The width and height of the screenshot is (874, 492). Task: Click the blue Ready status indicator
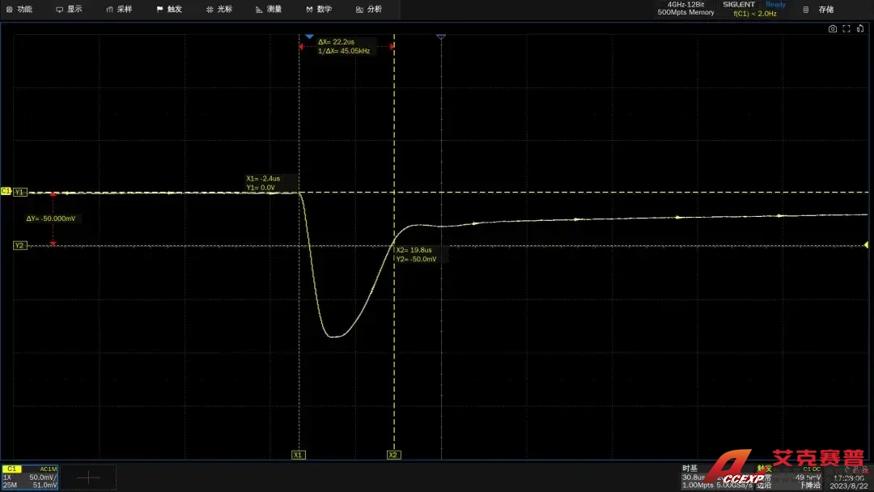pos(775,5)
